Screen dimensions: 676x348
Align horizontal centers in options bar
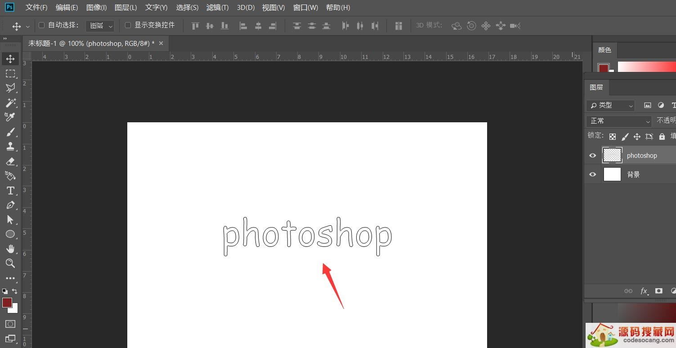click(258, 26)
